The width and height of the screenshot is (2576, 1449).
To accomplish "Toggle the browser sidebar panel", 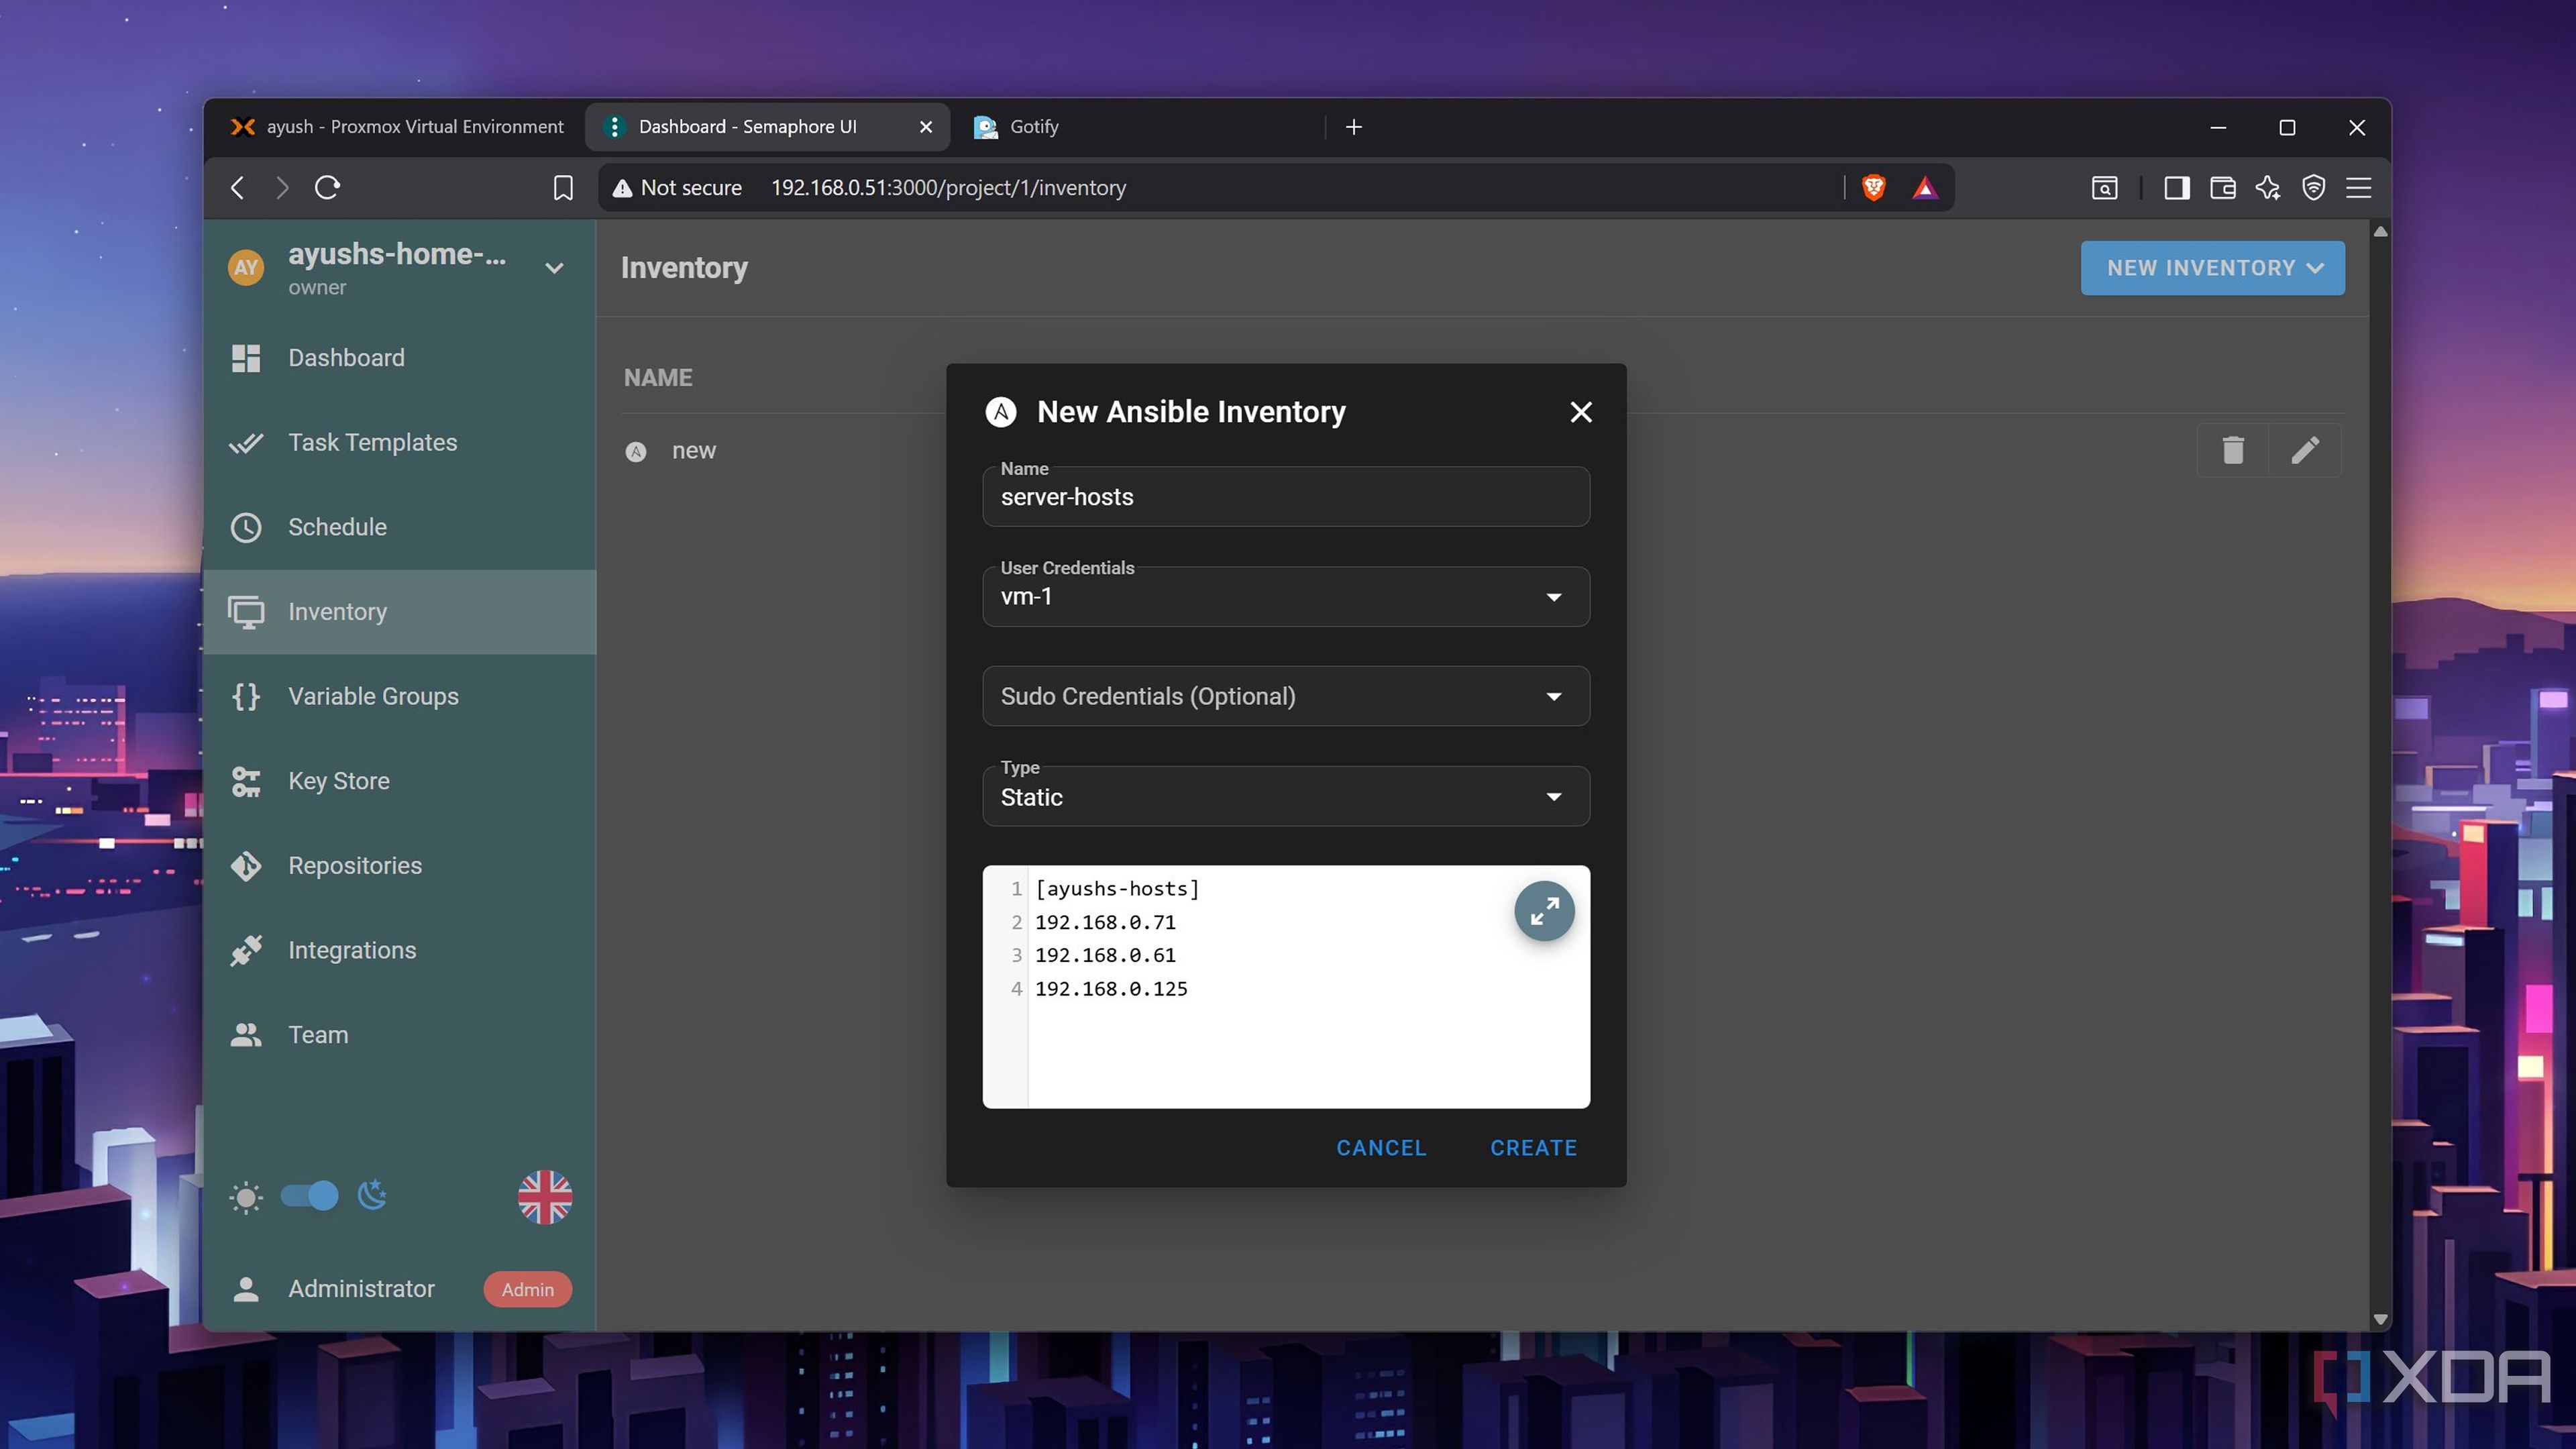I will 2176,188.
